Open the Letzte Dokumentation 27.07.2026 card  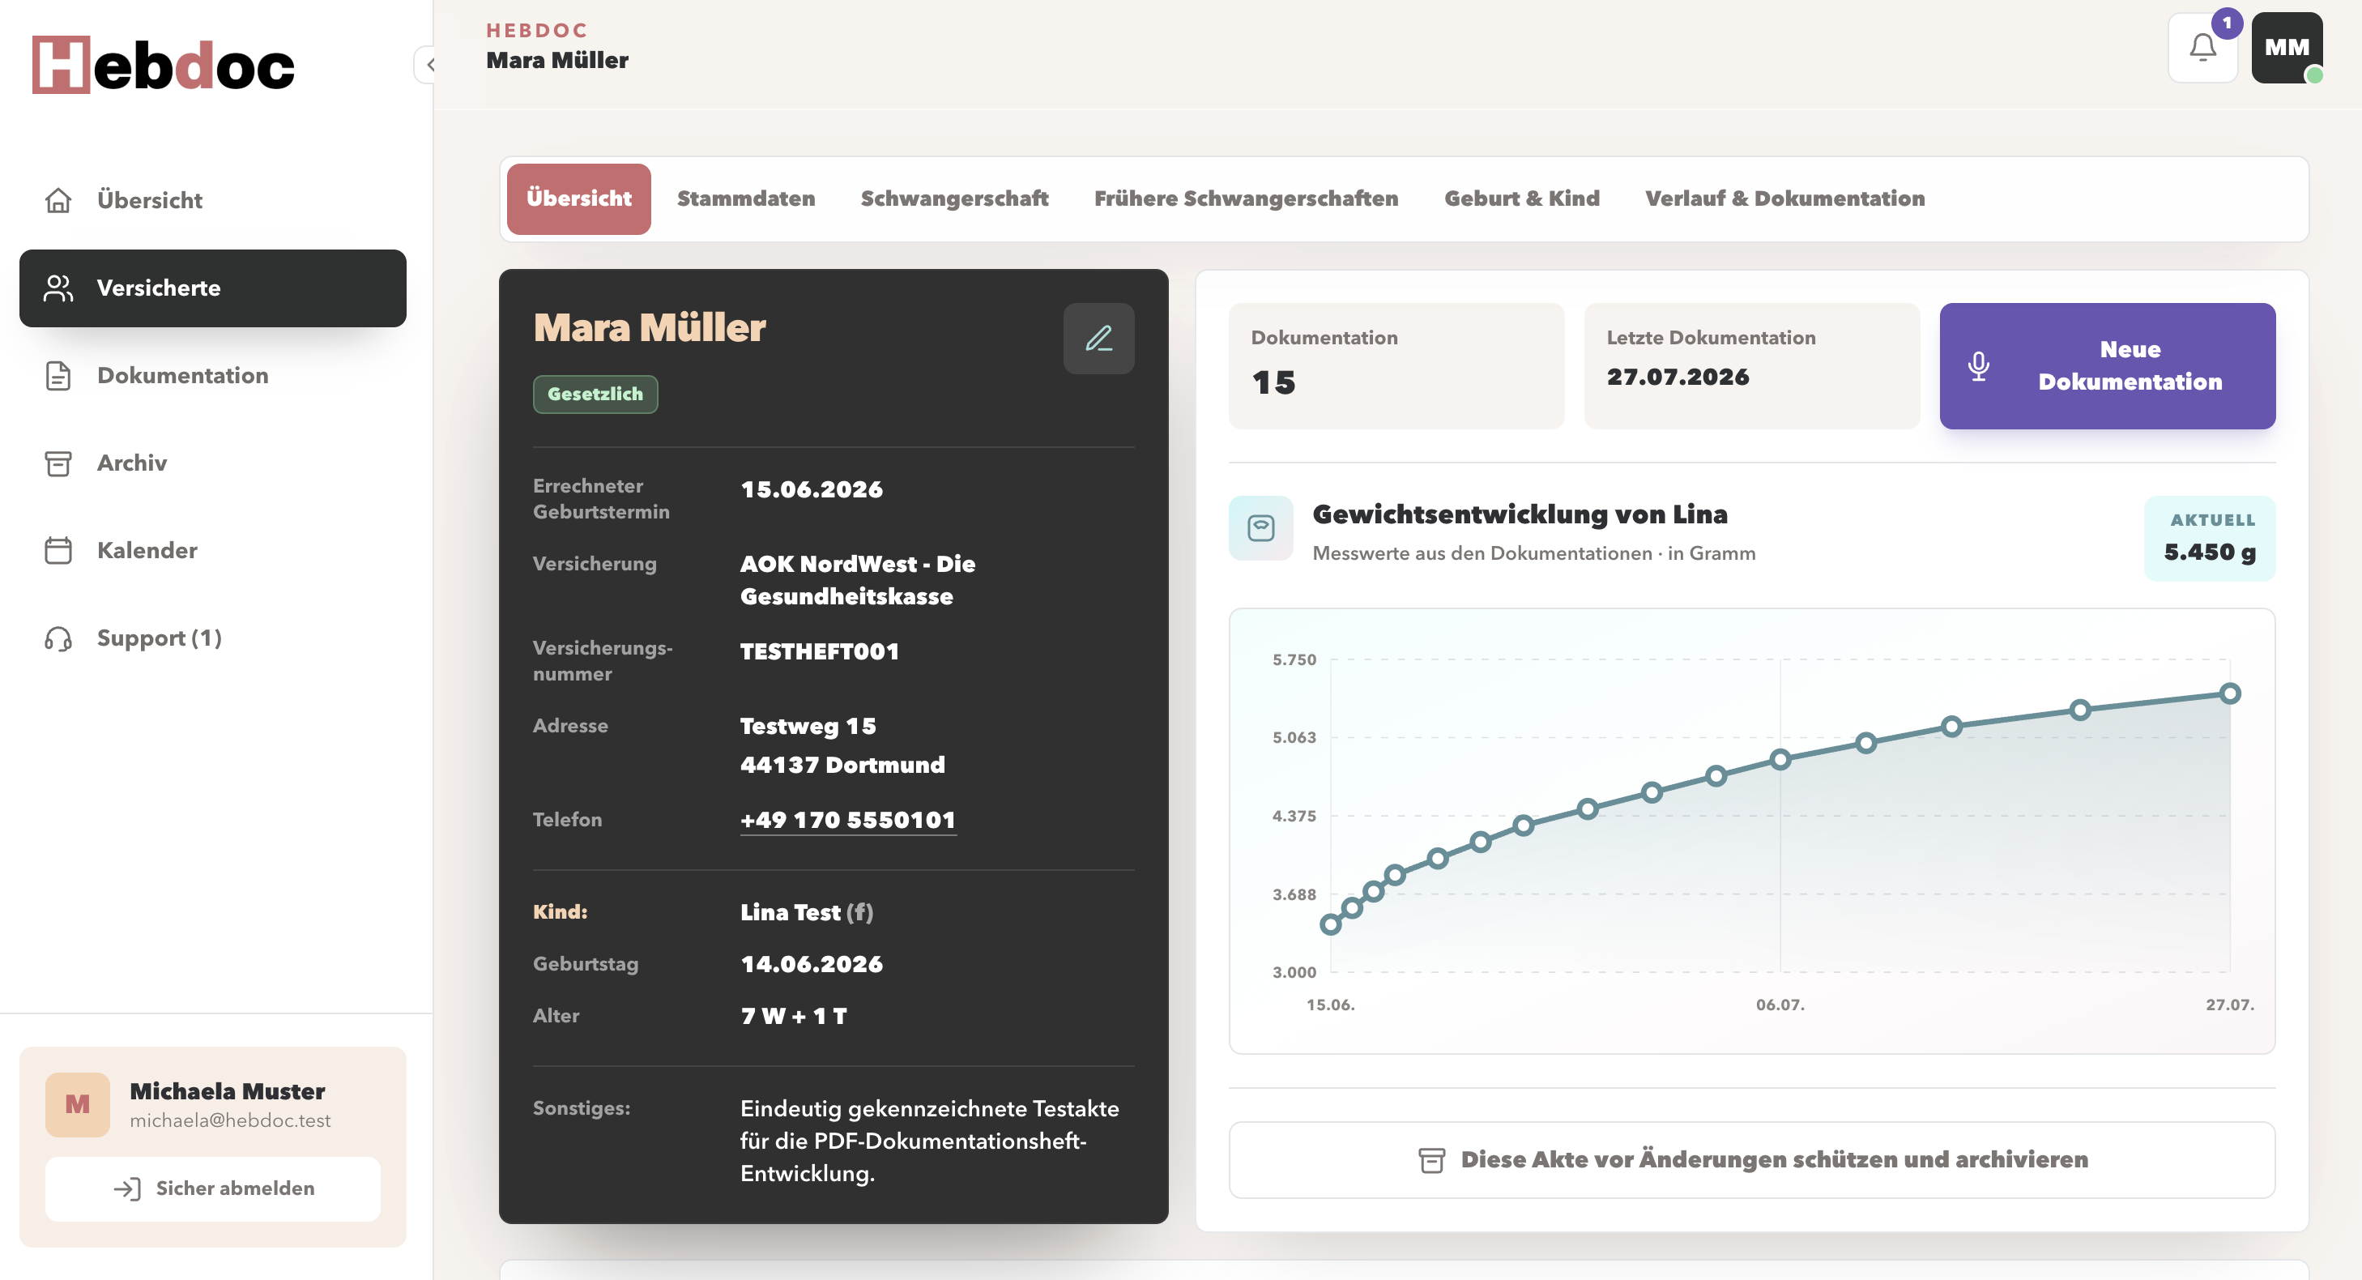click(x=1751, y=366)
